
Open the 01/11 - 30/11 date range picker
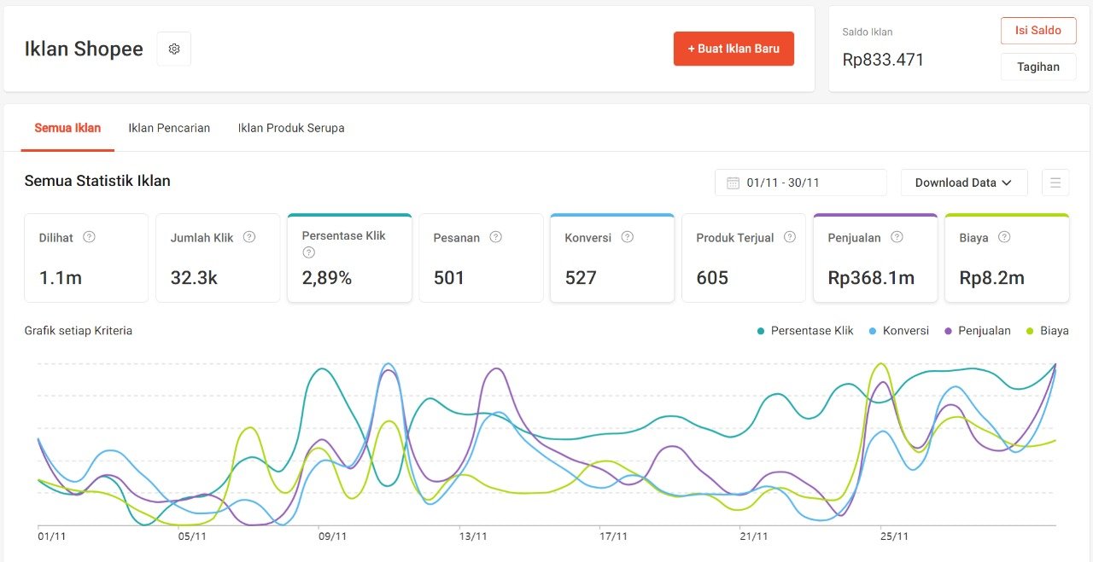point(800,183)
